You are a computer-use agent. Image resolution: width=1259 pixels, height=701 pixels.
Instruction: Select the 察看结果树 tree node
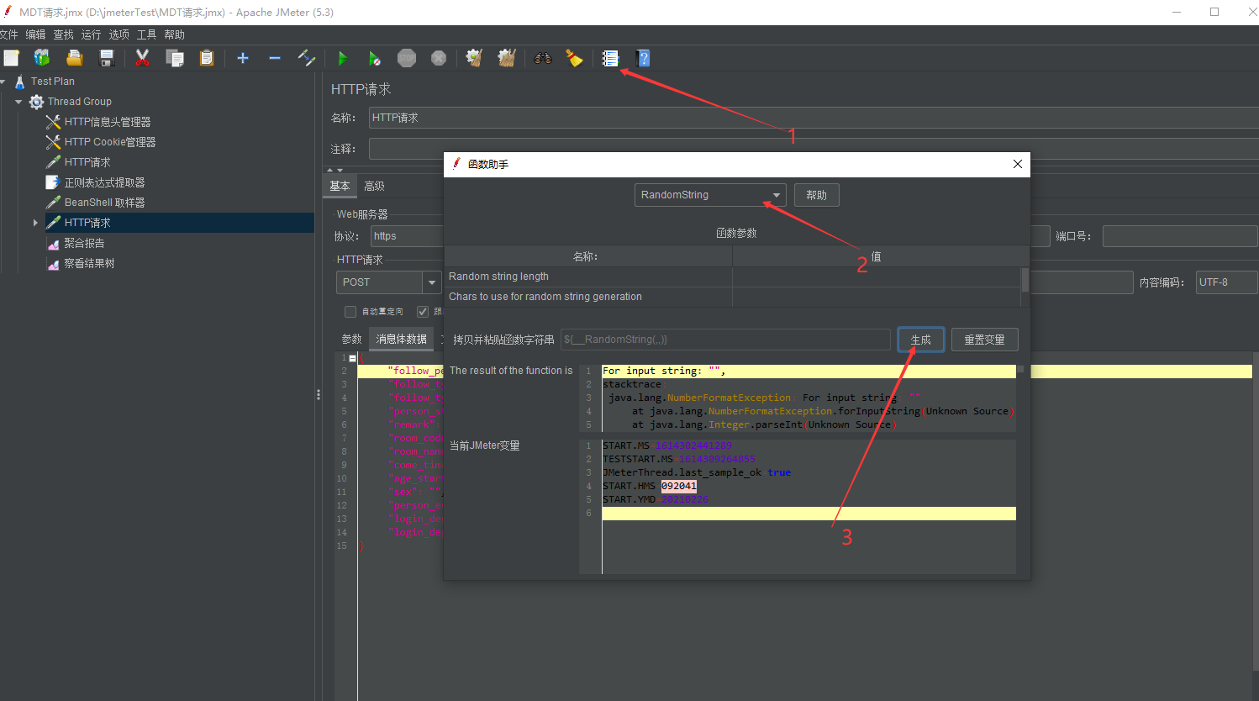click(89, 263)
